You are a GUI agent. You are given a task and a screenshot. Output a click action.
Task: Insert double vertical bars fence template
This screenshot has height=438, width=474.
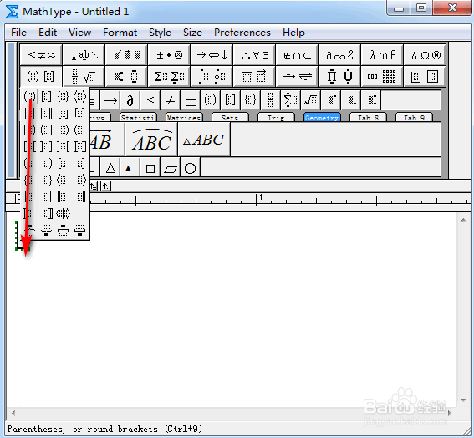(46, 114)
